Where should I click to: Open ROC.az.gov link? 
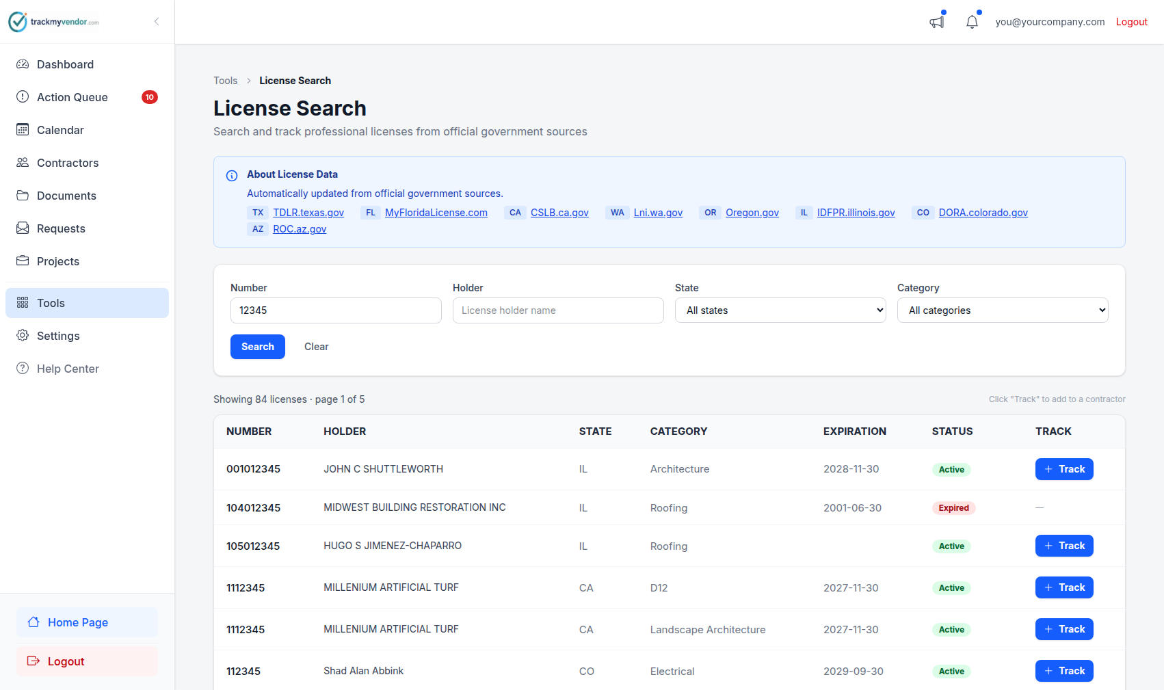pyautogui.click(x=300, y=229)
